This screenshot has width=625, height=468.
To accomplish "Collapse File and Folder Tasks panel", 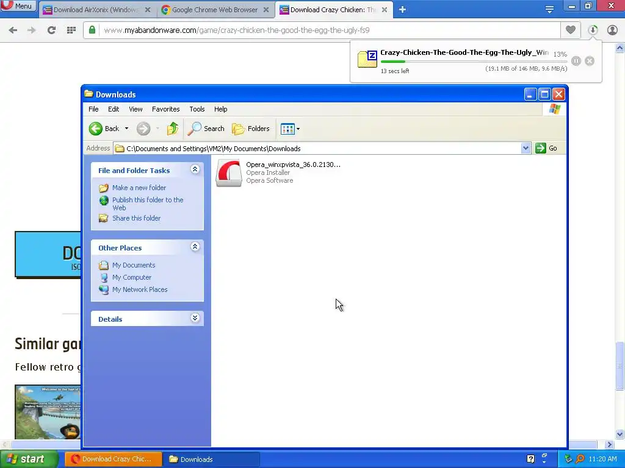I will pos(195,169).
